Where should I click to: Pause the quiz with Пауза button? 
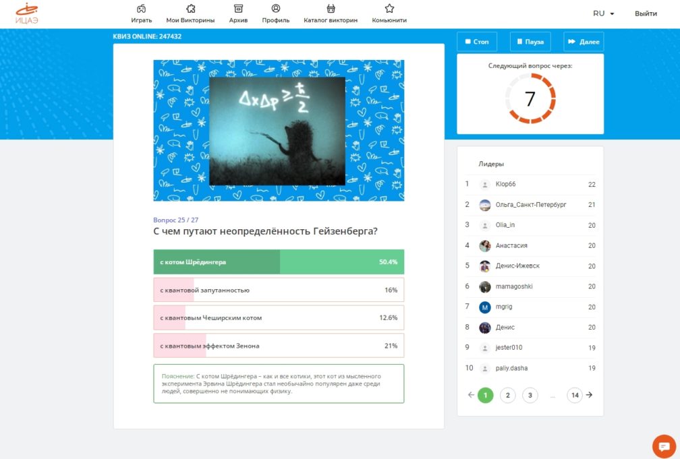point(530,42)
